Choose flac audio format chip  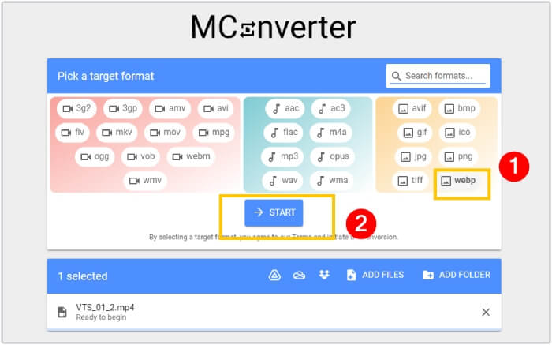[283, 133]
